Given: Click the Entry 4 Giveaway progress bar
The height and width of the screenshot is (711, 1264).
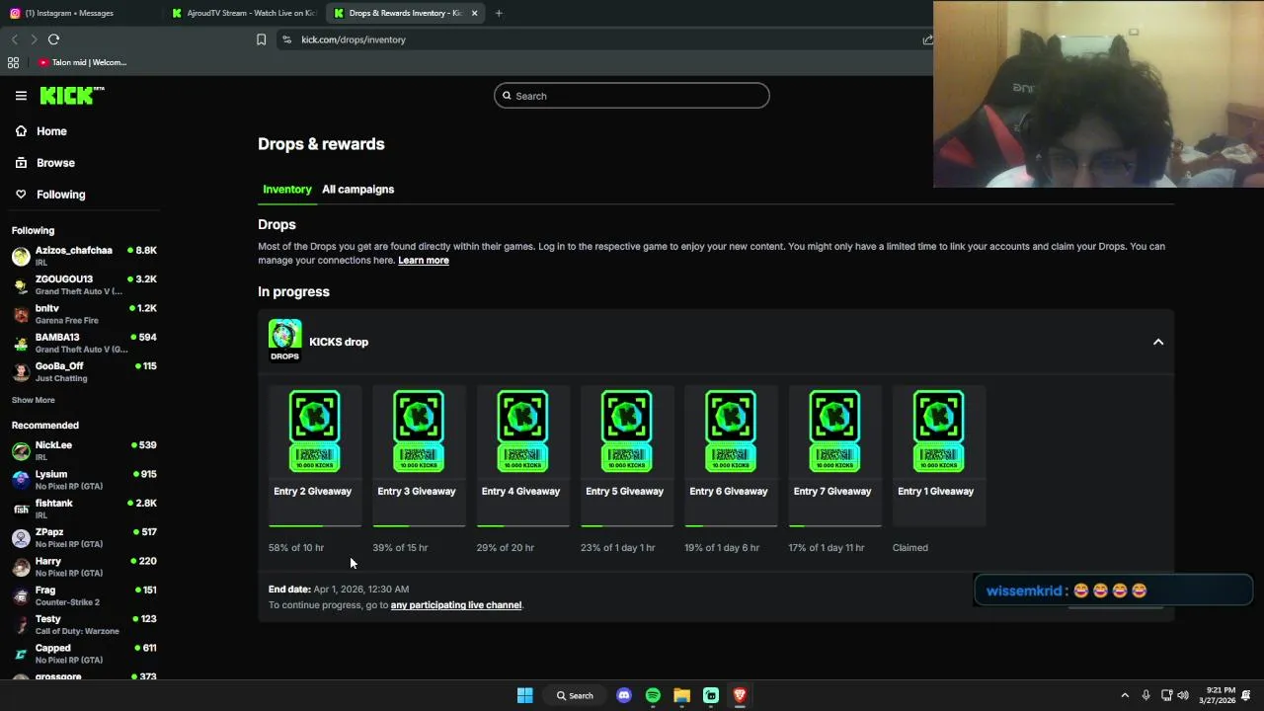Looking at the screenshot, I should pyautogui.click(x=522, y=526).
